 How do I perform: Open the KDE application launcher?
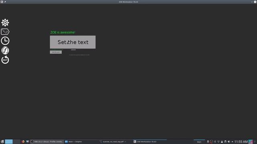2,142
